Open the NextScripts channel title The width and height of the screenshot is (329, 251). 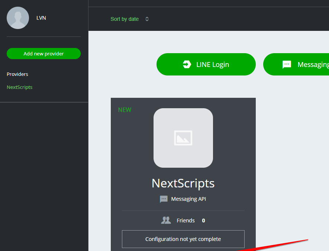(183, 183)
